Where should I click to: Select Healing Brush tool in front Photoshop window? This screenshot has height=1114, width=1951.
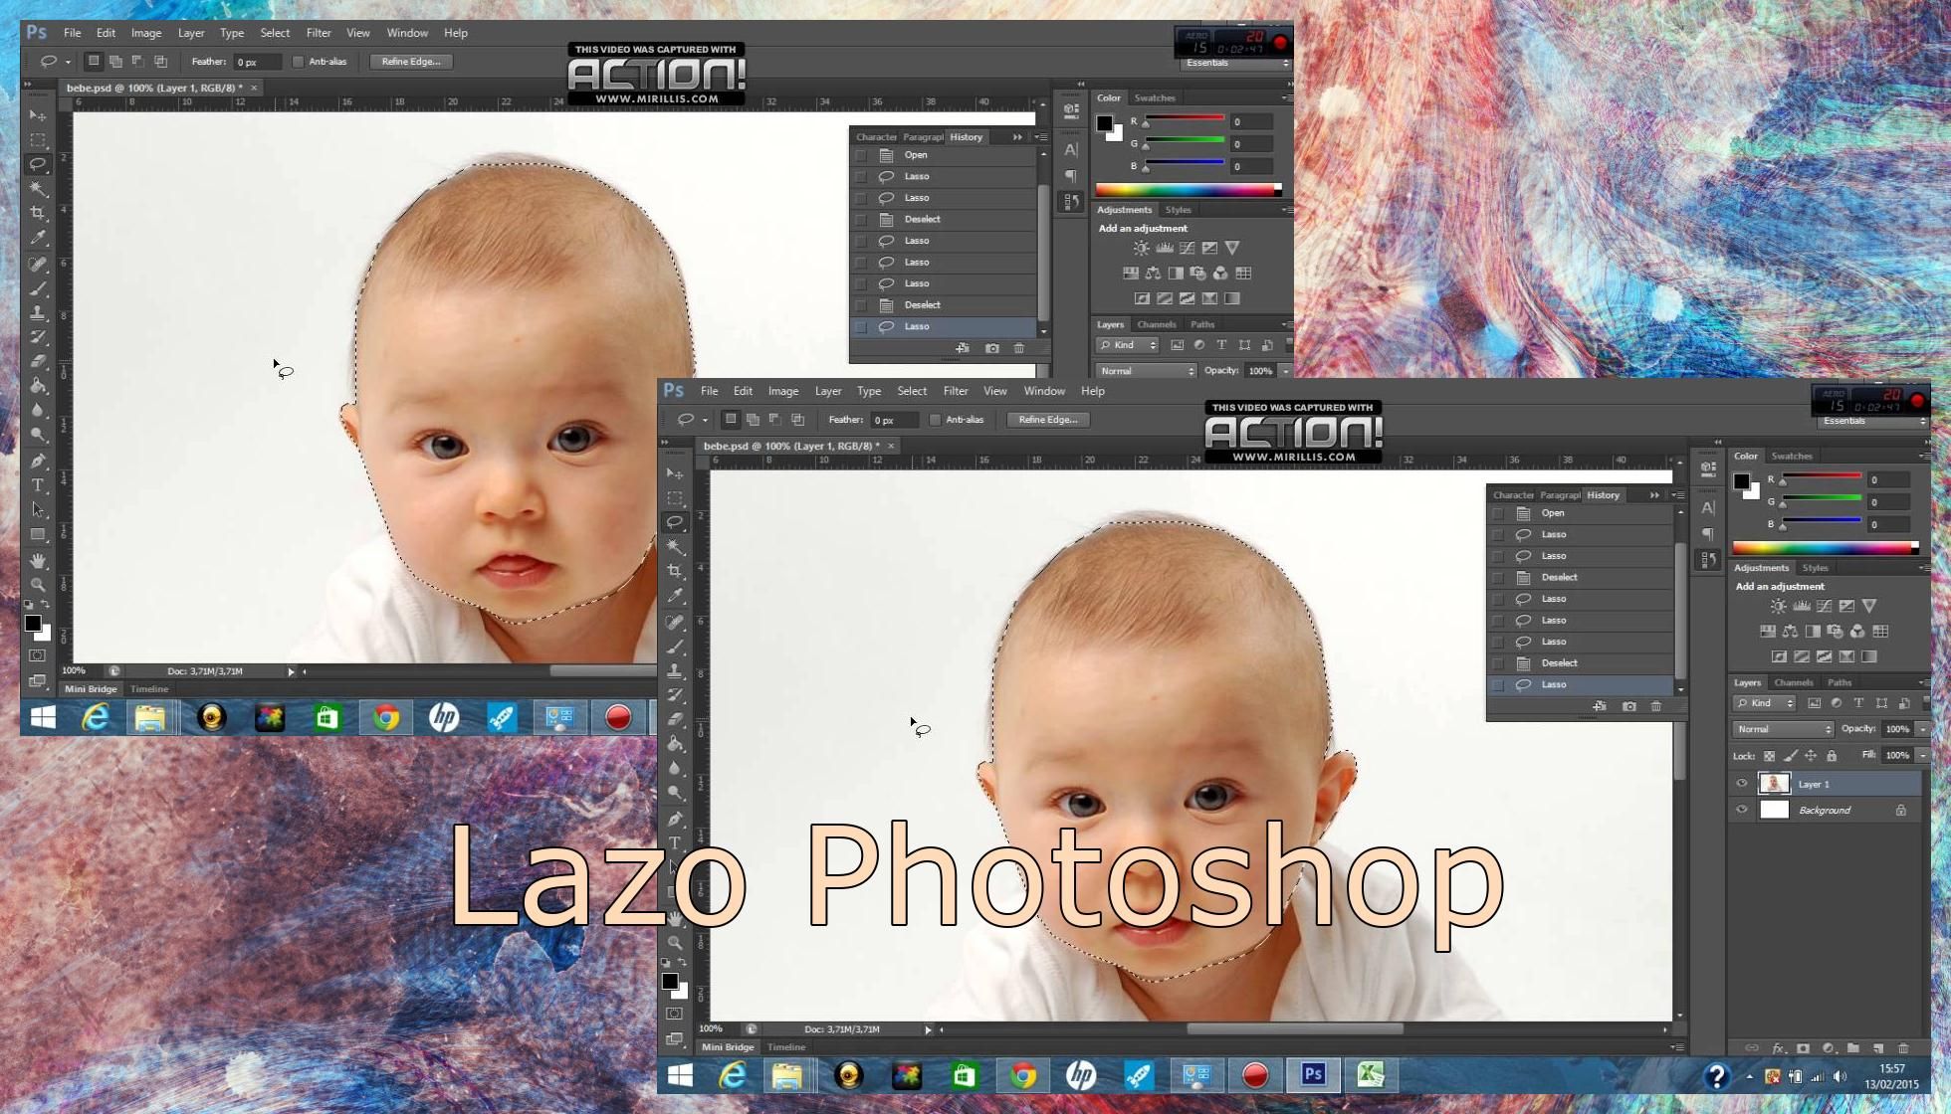(675, 622)
